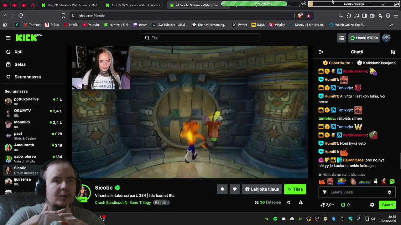Click the Finnish language tag
Screen dimensions: 401x225
[x=161, y=202]
